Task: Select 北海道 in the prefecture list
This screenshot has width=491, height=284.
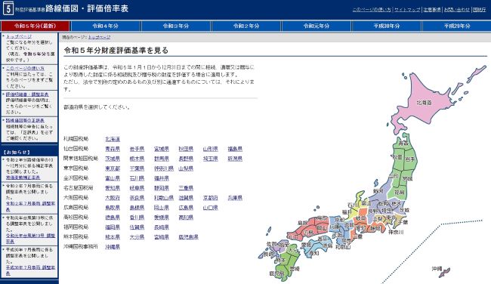Action: (113, 139)
